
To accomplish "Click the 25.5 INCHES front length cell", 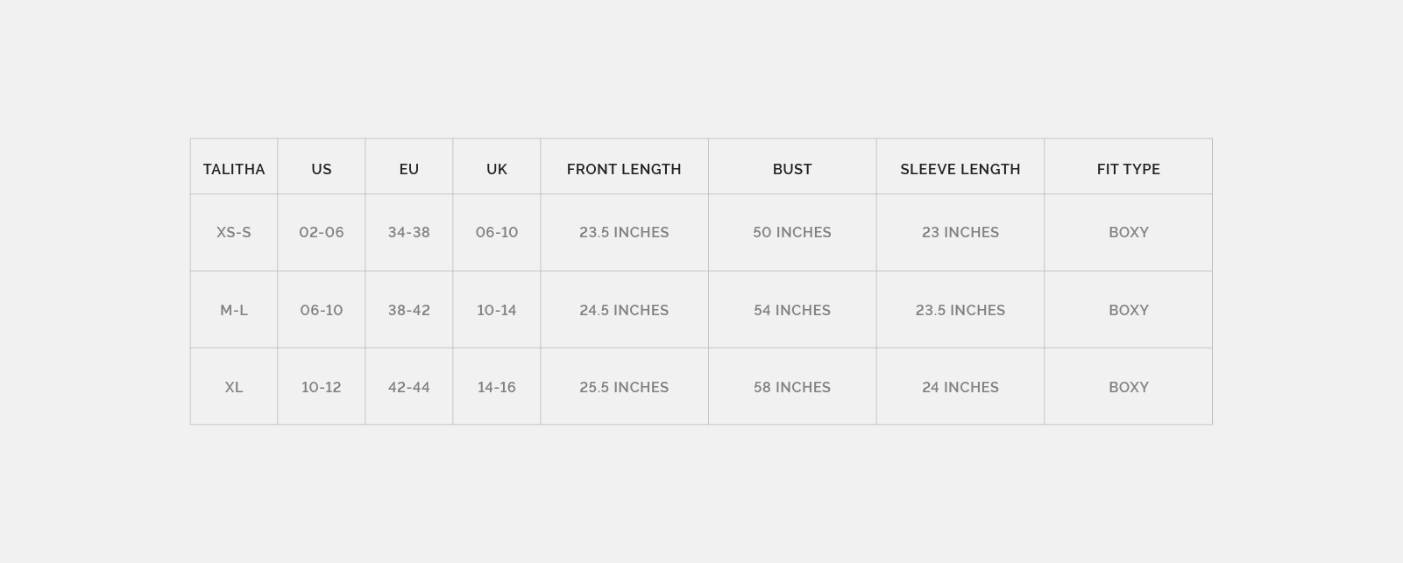I will tap(624, 387).
